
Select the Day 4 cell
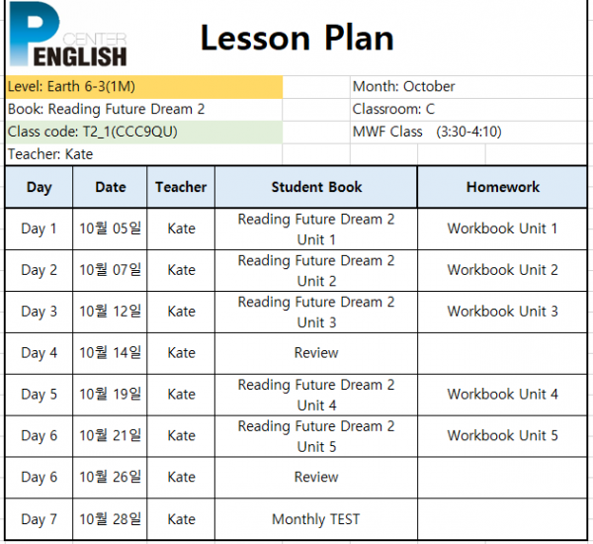click(39, 353)
